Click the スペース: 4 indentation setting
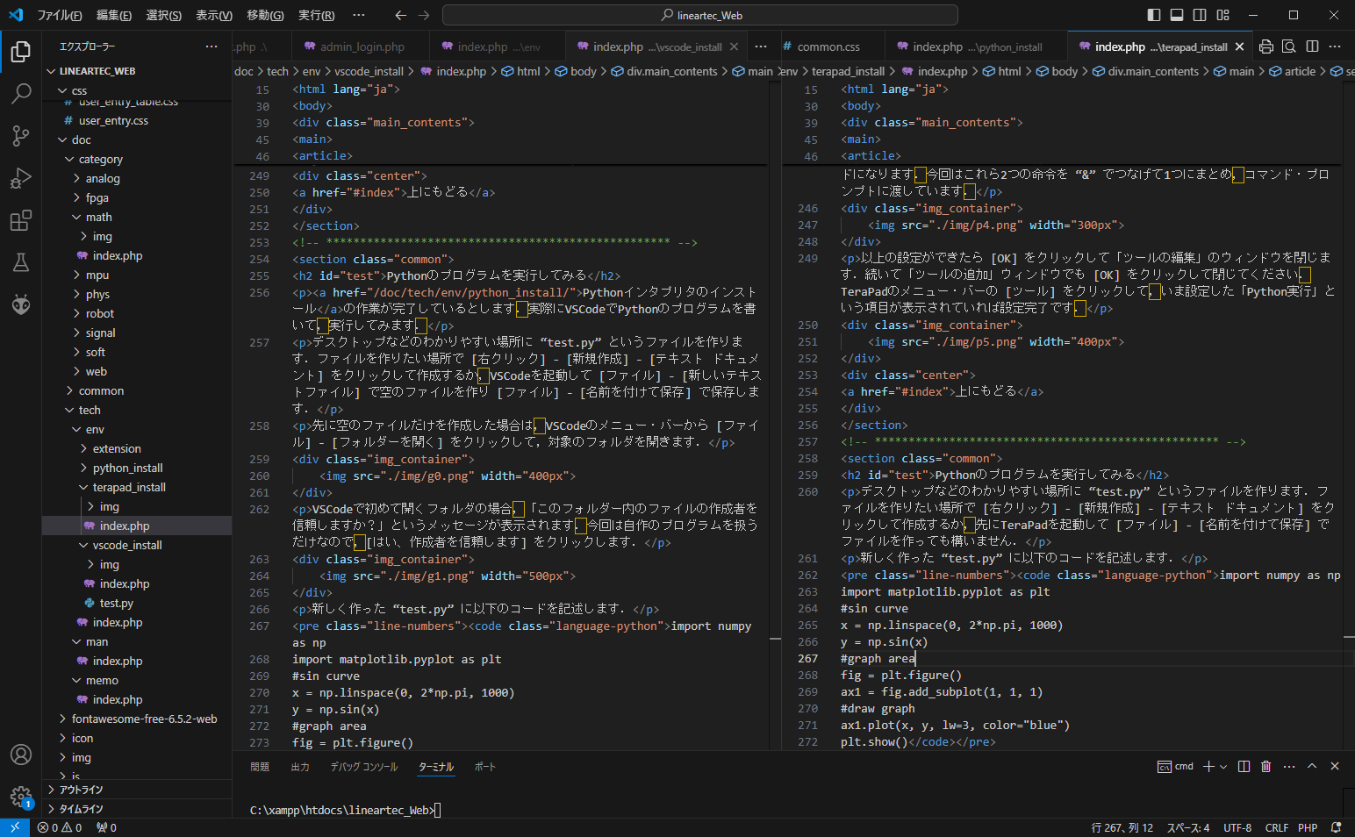The height and width of the screenshot is (837, 1355). (x=1188, y=827)
